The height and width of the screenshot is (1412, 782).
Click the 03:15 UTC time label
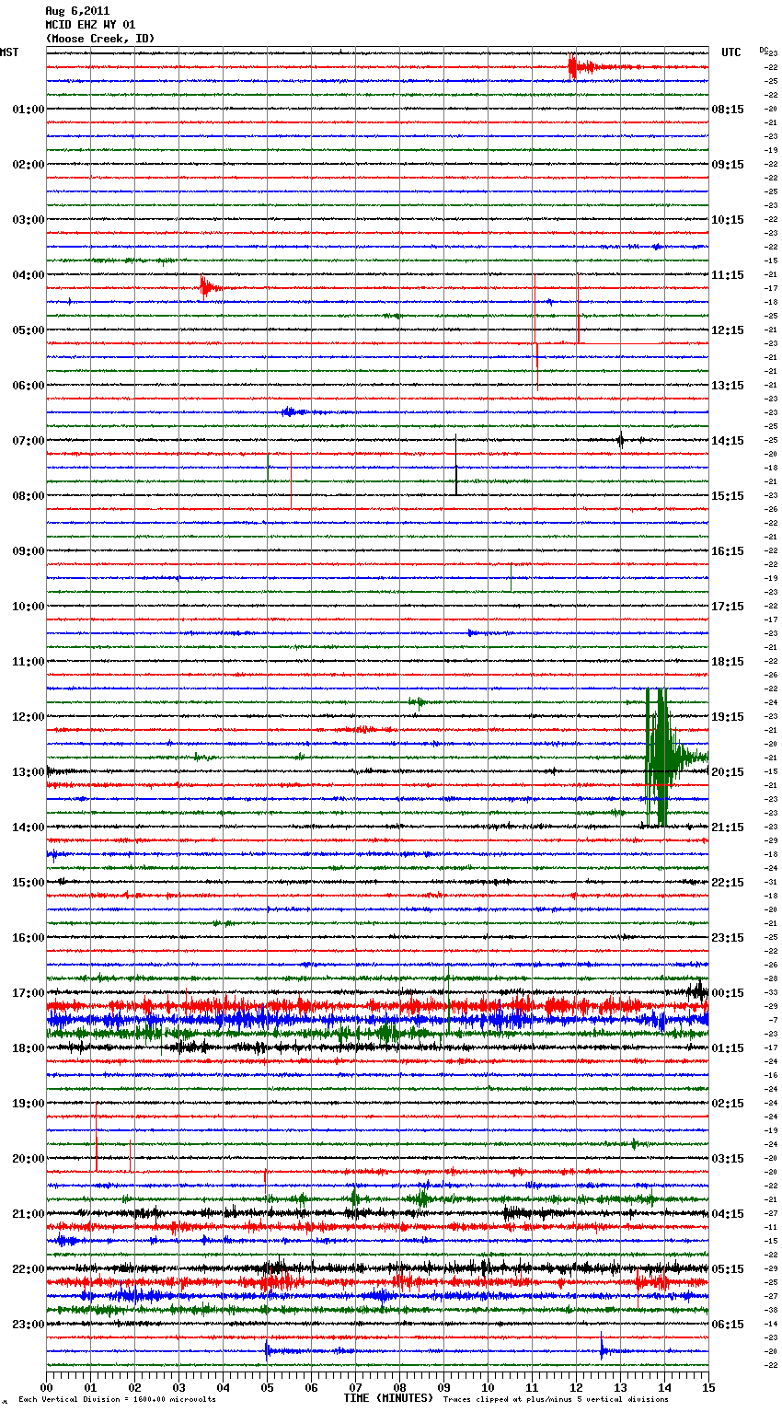pos(728,1159)
